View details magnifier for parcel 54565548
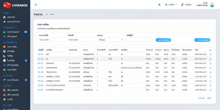The width and height of the screenshot is (220, 110). point(211,64)
